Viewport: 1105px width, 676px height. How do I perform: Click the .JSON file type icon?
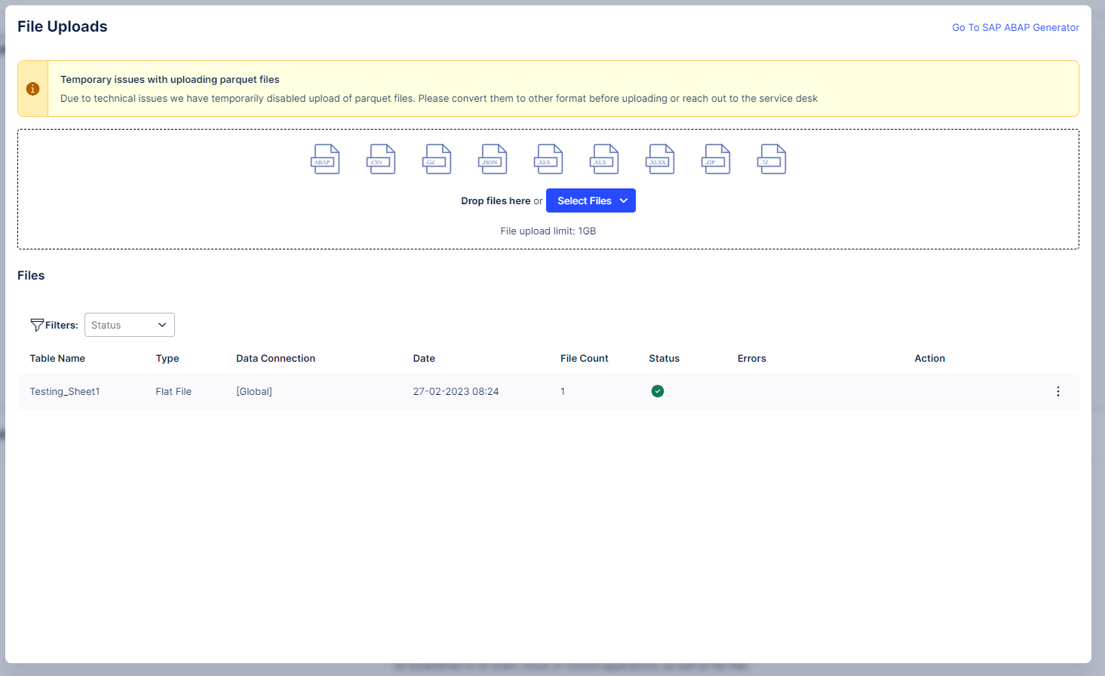click(x=493, y=159)
